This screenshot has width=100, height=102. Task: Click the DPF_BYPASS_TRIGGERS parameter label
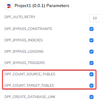click(x=25, y=63)
